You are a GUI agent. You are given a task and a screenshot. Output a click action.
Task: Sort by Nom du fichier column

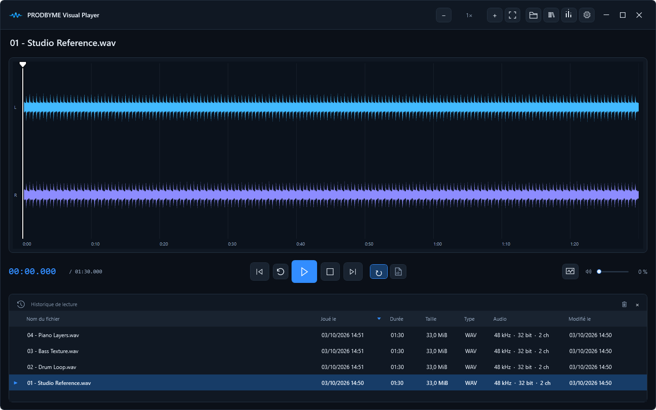pos(43,319)
